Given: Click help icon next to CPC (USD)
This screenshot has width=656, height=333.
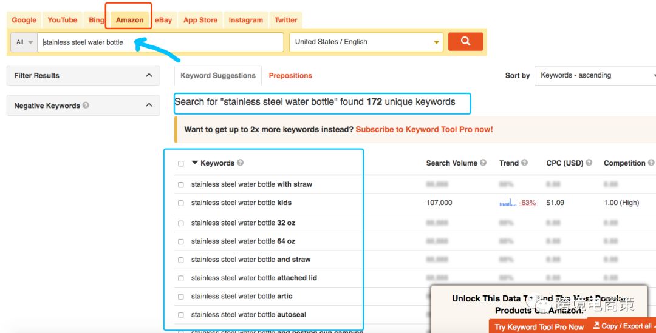Looking at the screenshot, I should (x=589, y=163).
